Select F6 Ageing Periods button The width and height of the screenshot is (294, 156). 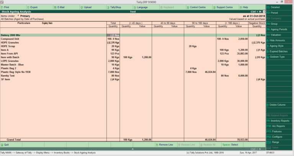click(x=279, y=29)
